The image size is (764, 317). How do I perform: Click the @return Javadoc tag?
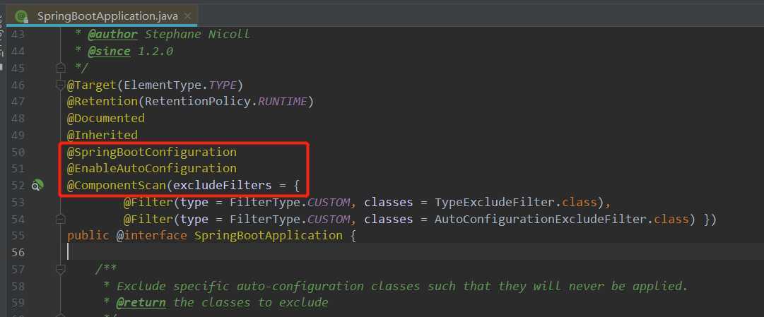[141, 302]
